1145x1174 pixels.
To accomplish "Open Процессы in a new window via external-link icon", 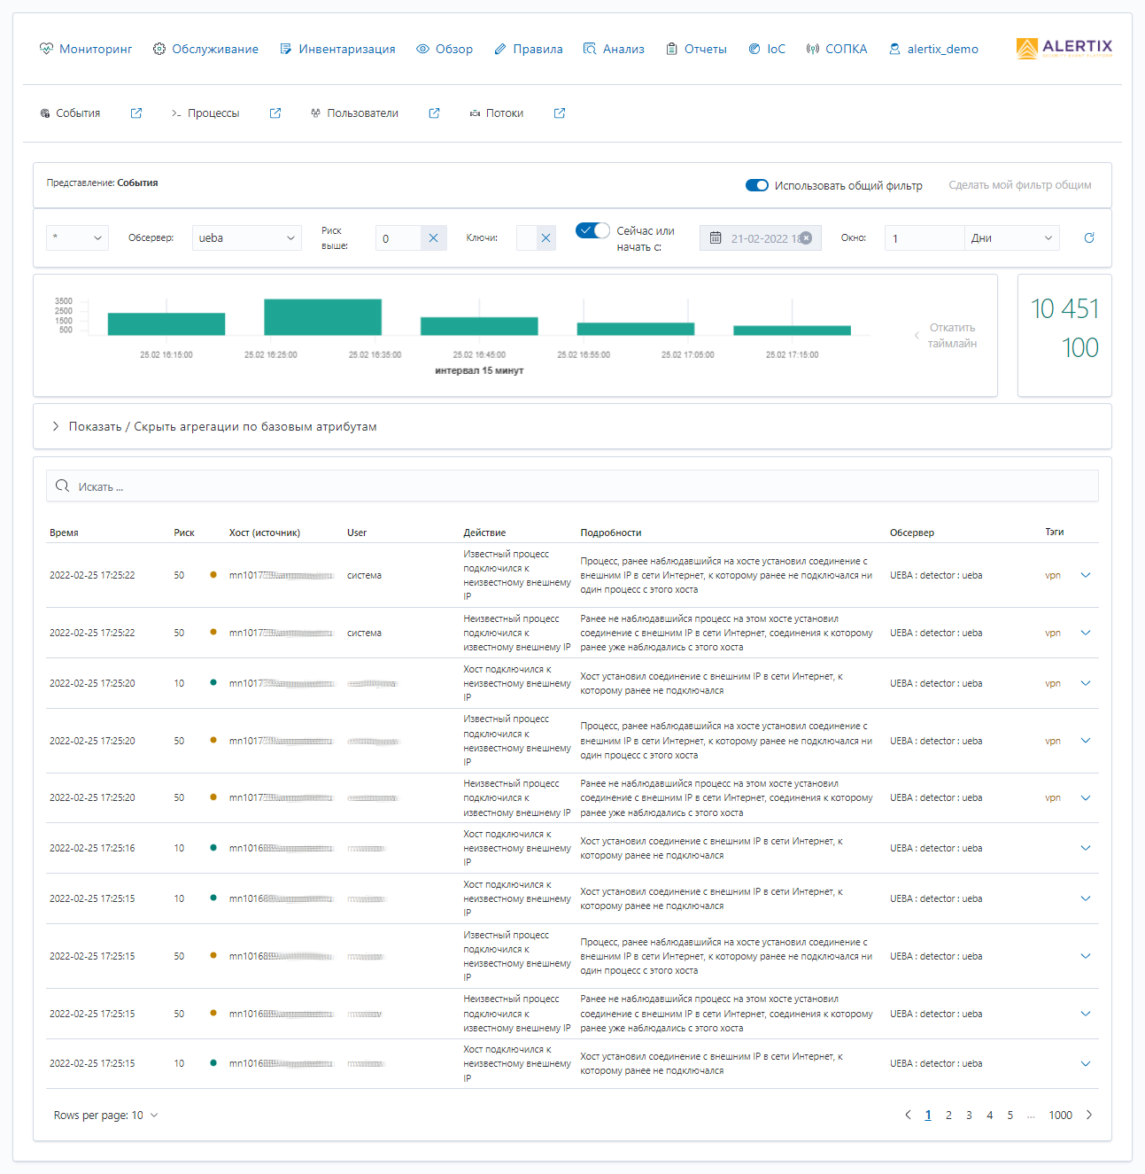I will coord(275,113).
